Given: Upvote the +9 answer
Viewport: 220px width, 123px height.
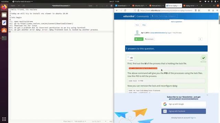Looking at the screenshot, I should (x=128, y=57).
